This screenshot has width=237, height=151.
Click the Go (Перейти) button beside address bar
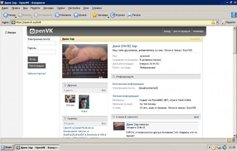[x=228, y=22]
